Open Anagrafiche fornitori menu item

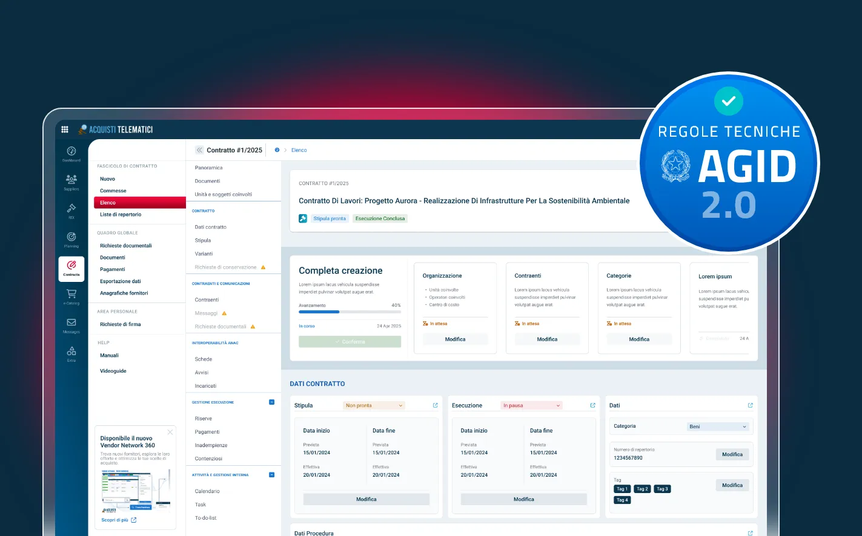coord(124,293)
